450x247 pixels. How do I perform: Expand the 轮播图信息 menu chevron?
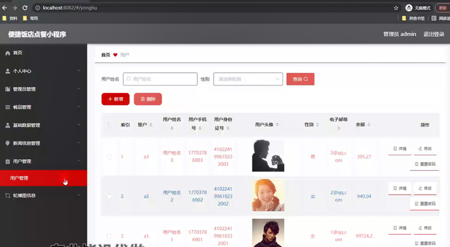pyautogui.click(x=79, y=195)
